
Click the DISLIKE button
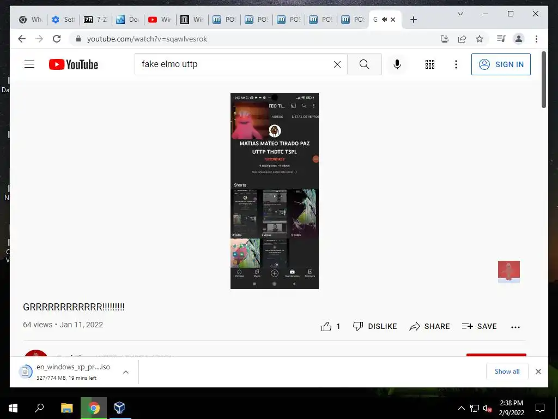tap(375, 326)
